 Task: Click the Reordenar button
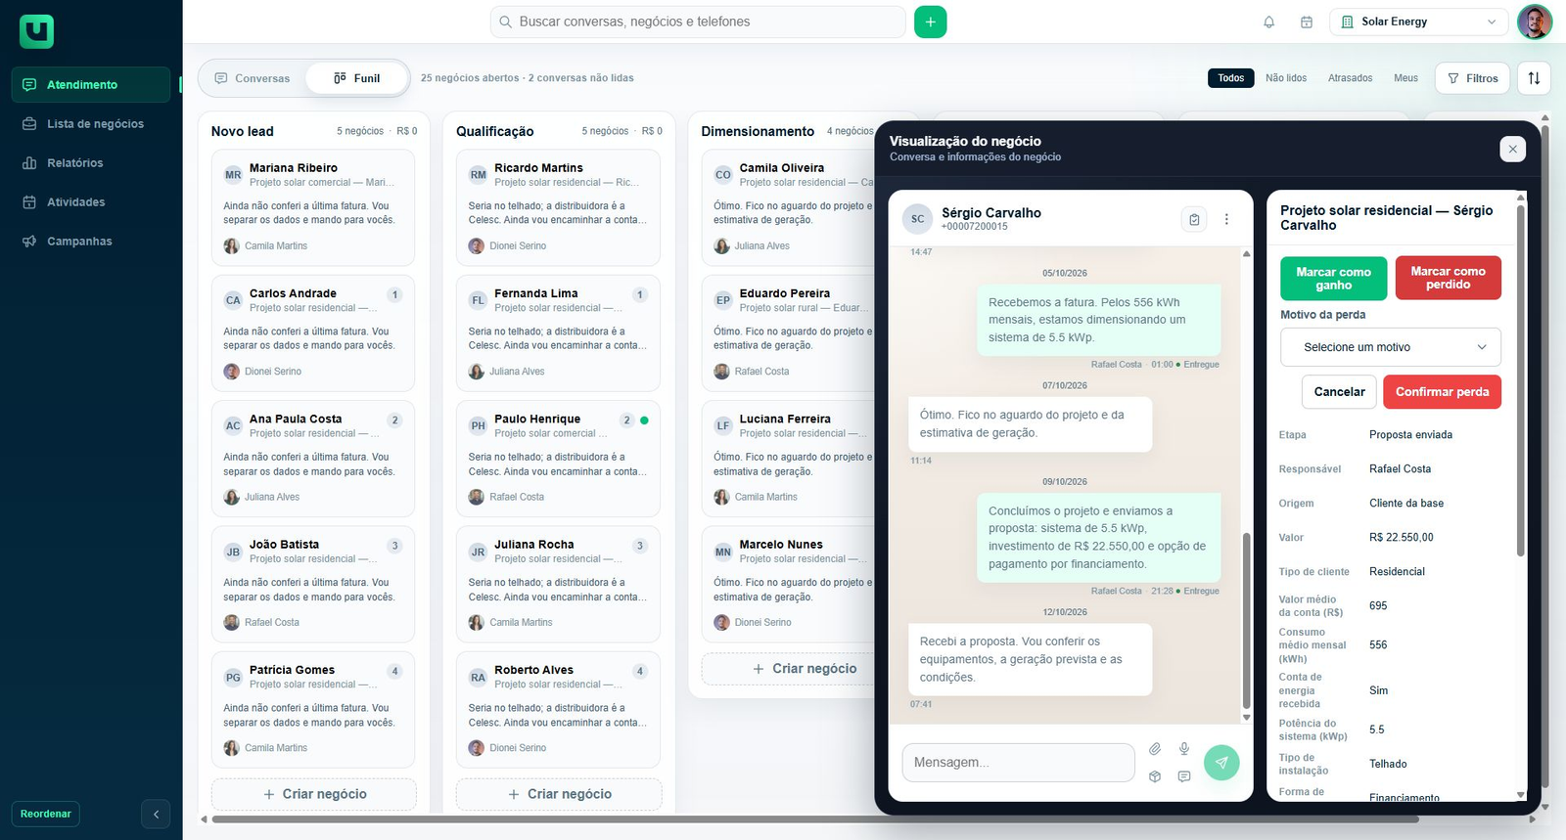[x=46, y=814]
